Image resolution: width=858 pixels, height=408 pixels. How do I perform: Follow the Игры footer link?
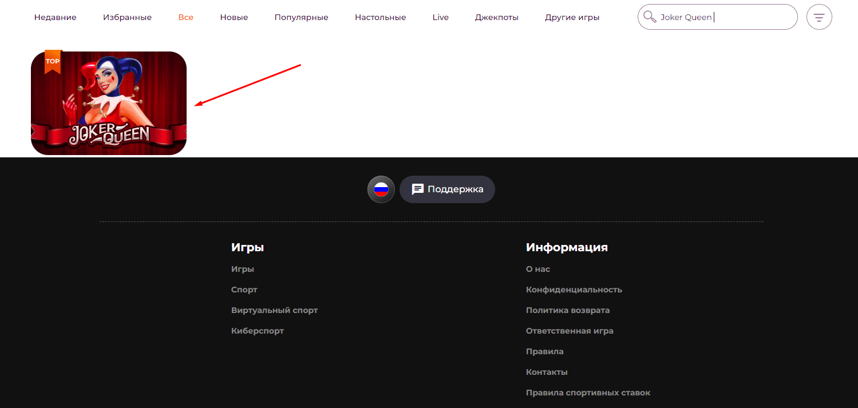[x=243, y=269]
